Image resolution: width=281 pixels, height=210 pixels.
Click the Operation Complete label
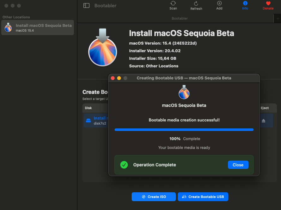154,165
